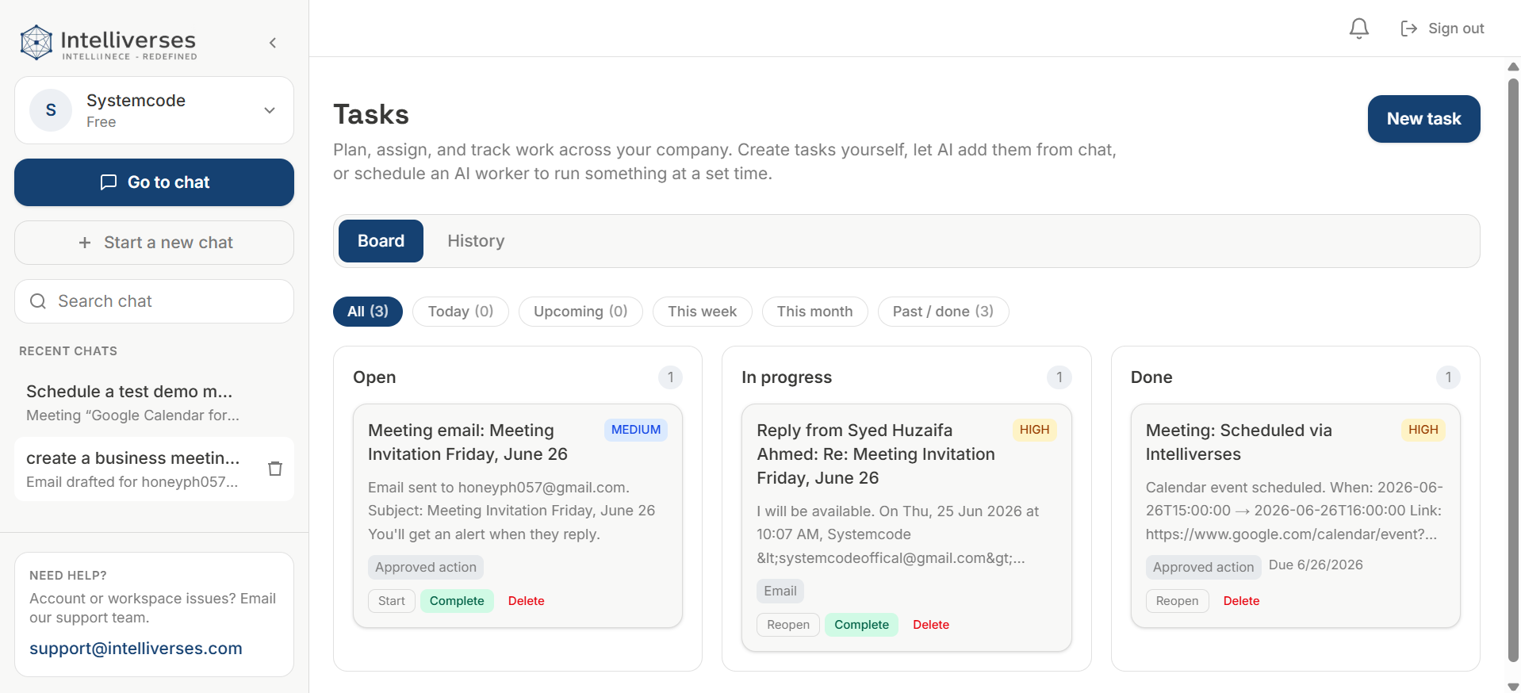Image resolution: width=1521 pixels, height=693 pixels.
Task: Click the Due 6/26/2026 date label
Action: click(1316, 565)
